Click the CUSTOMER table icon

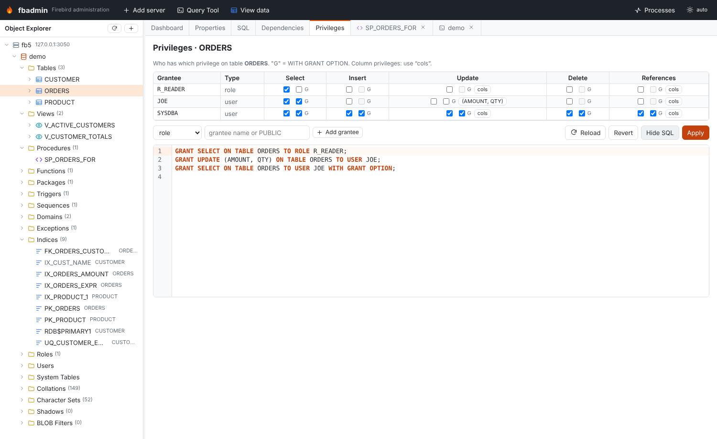39,79
